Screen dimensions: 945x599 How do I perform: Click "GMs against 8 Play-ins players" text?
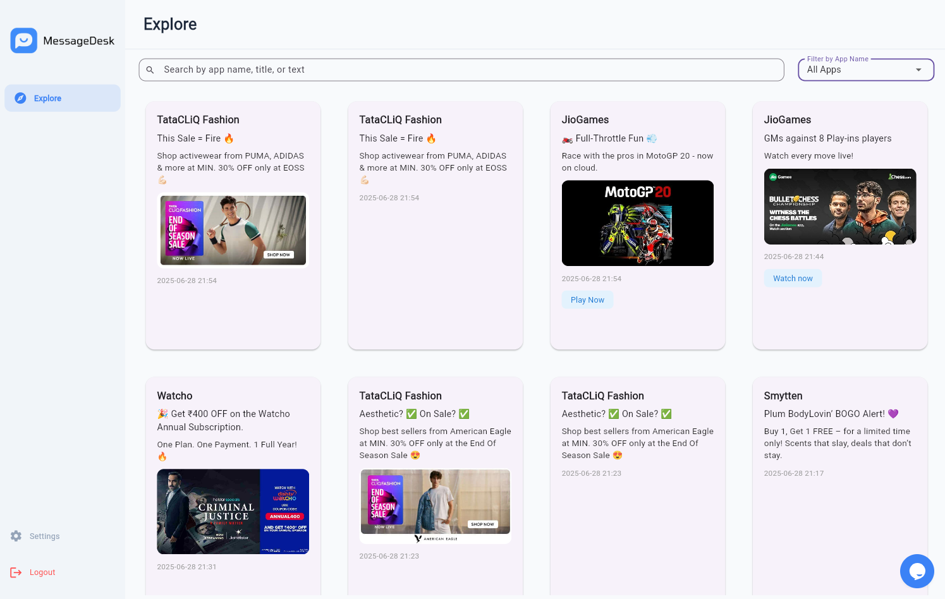(827, 138)
